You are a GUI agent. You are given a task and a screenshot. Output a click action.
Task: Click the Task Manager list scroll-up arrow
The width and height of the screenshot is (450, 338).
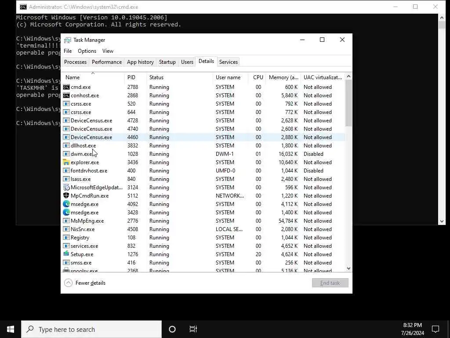tap(348, 77)
